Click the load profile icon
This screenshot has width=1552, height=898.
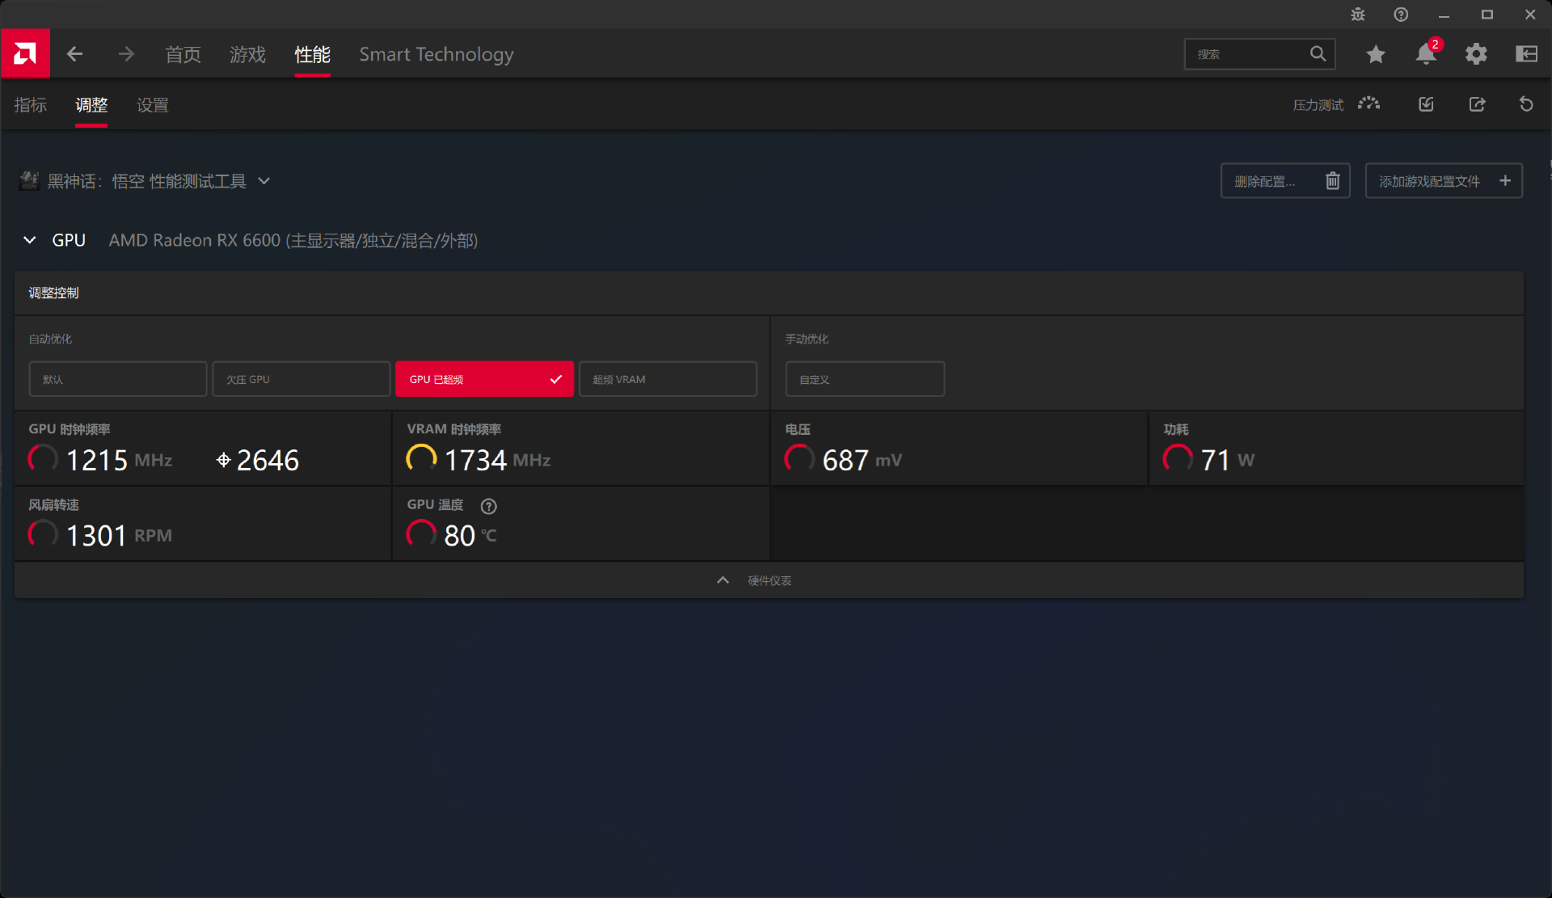coord(1426,104)
